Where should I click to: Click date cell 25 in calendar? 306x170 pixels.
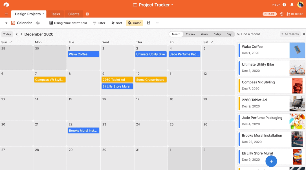[184, 133]
